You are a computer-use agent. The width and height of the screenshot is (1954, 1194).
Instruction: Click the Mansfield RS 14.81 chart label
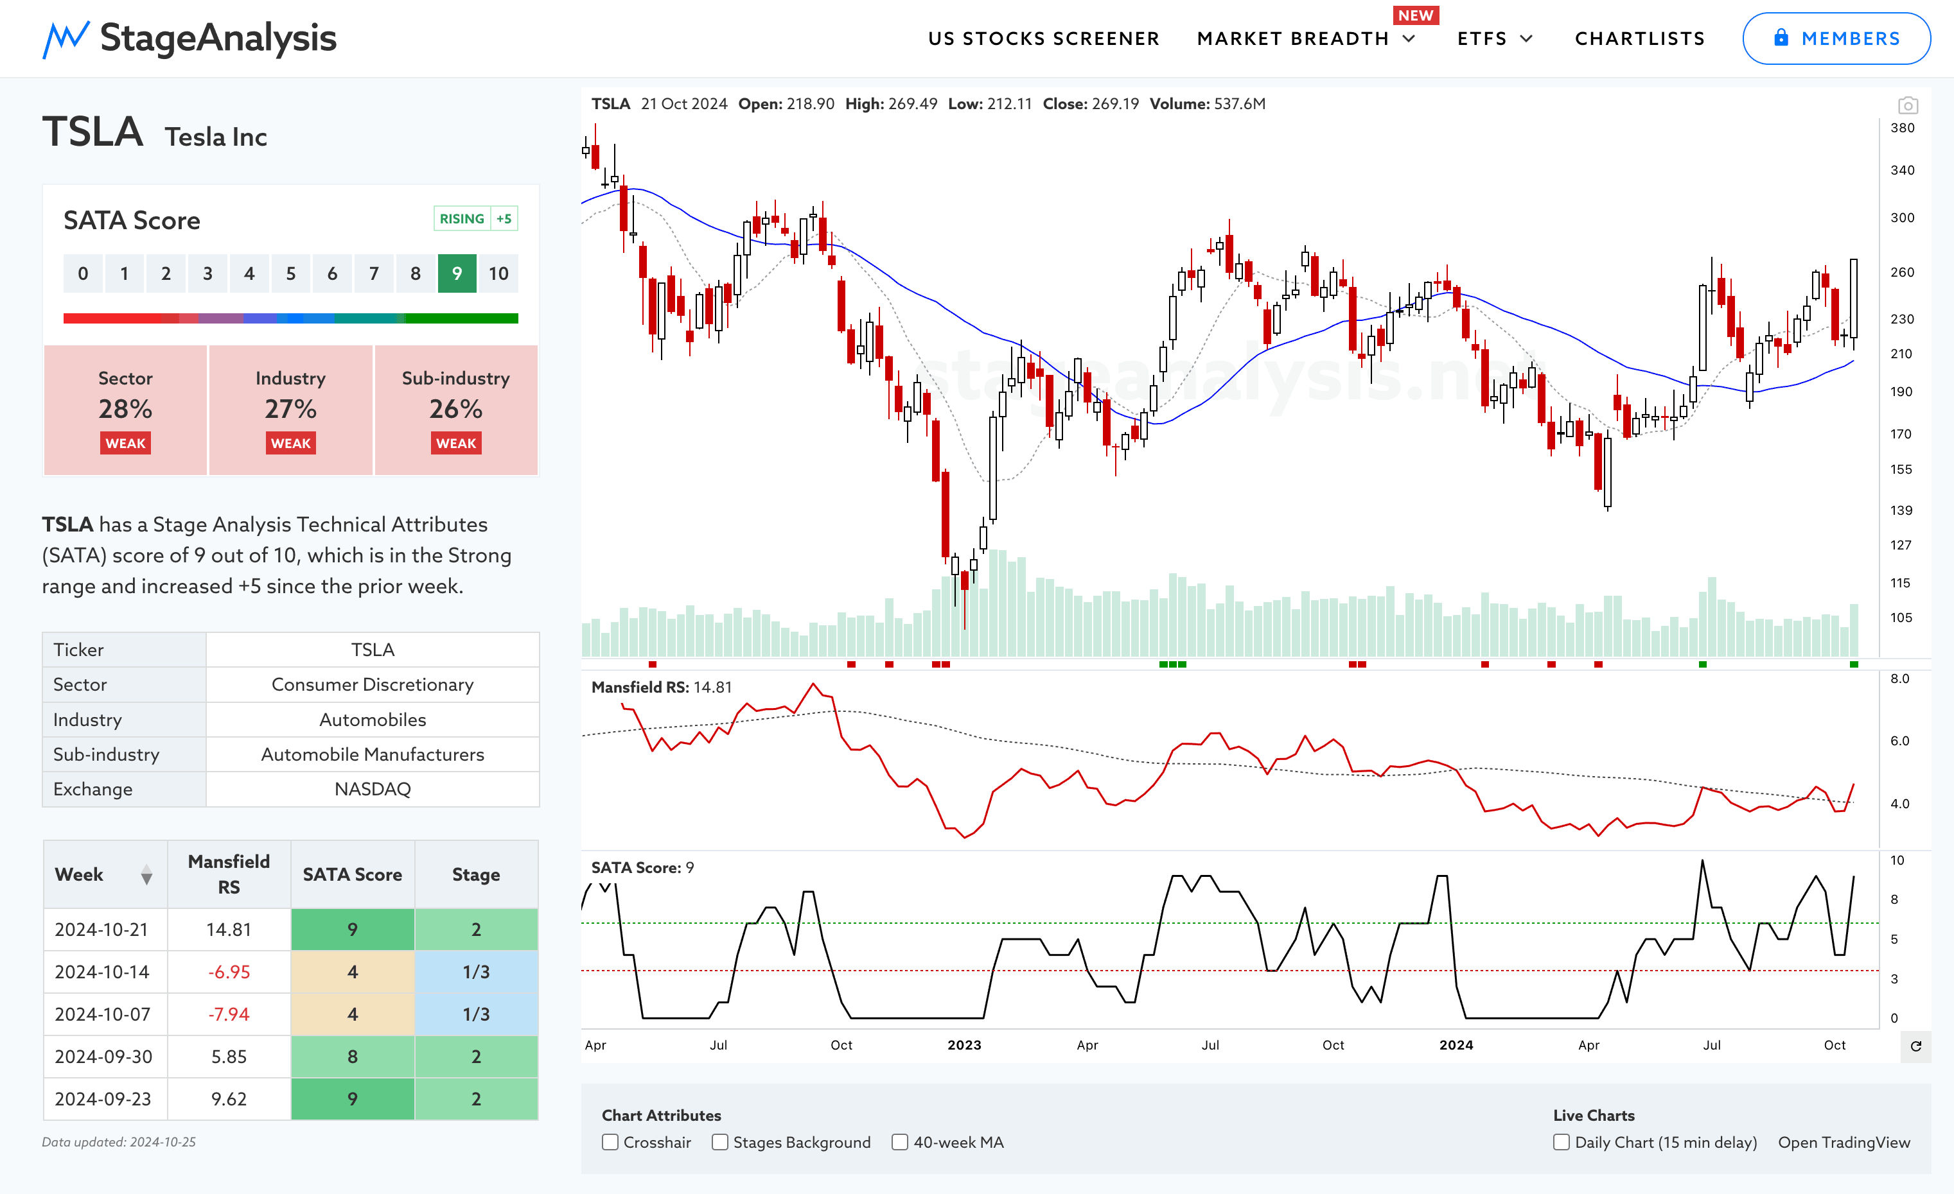[662, 687]
